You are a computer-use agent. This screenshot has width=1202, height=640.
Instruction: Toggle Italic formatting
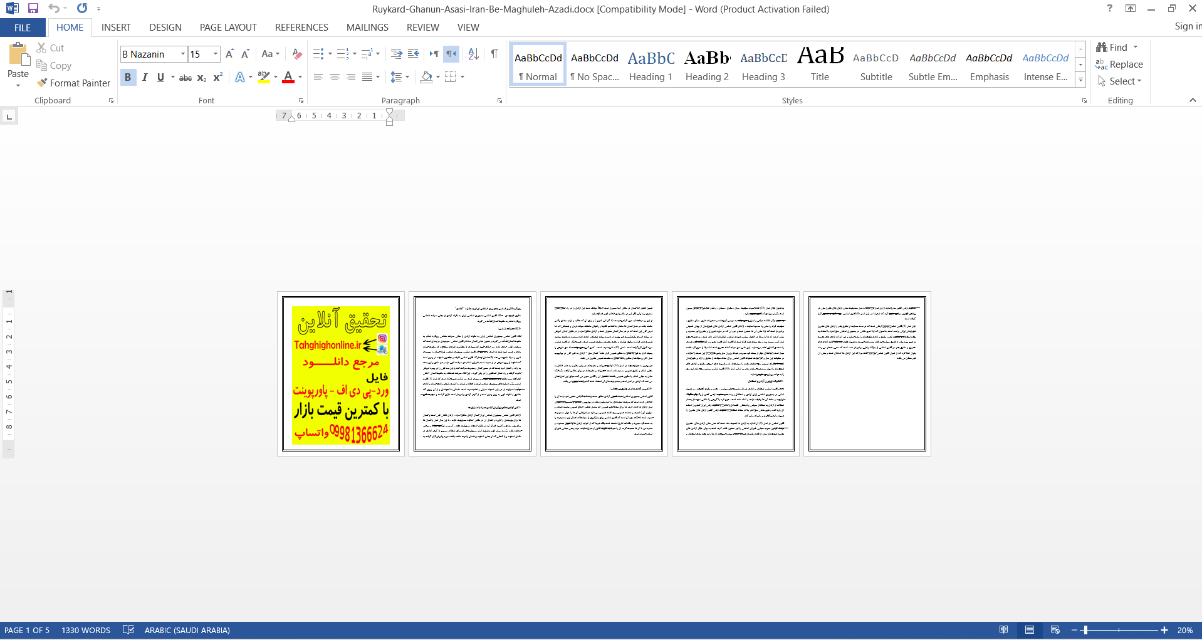pyautogui.click(x=145, y=77)
